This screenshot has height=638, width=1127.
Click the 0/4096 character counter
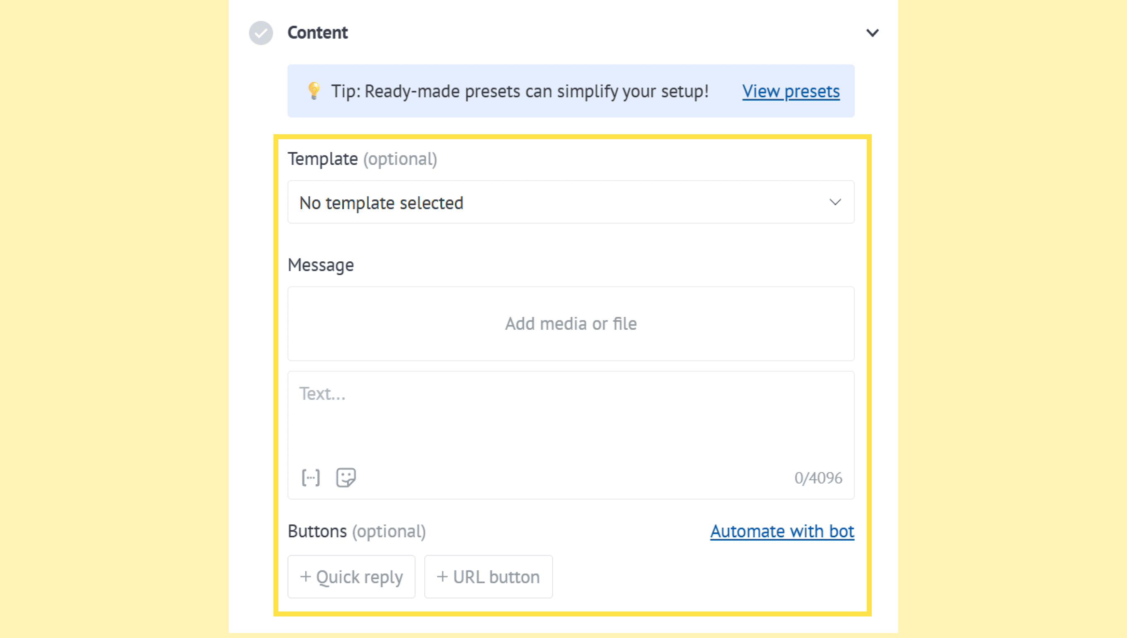[817, 478]
